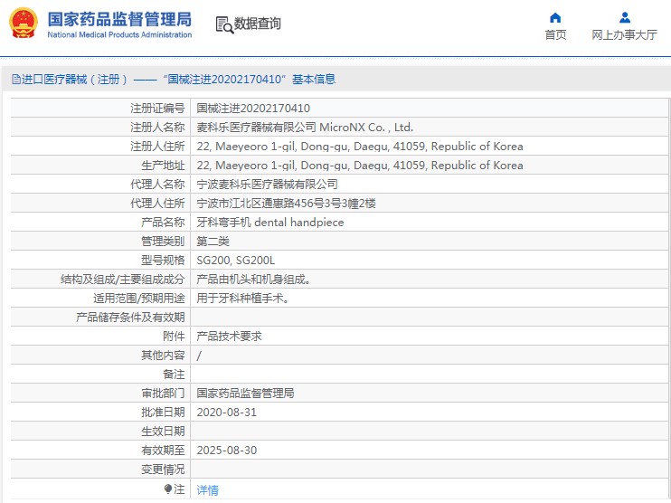Select model value SG200, SG200L
This screenshot has width=671, height=503.
[236, 261]
